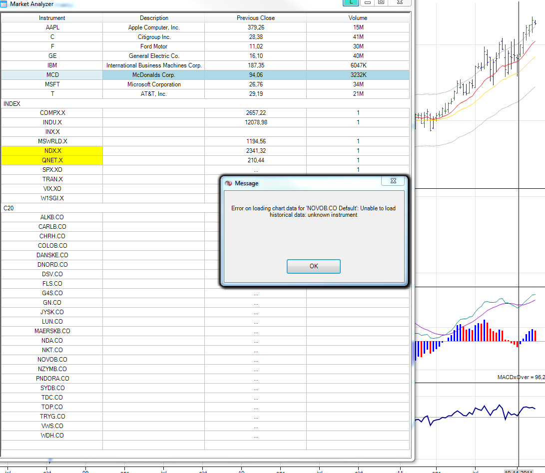Minimize the Market Analyzer window
The height and width of the screenshot is (473, 545).
[367, 2]
